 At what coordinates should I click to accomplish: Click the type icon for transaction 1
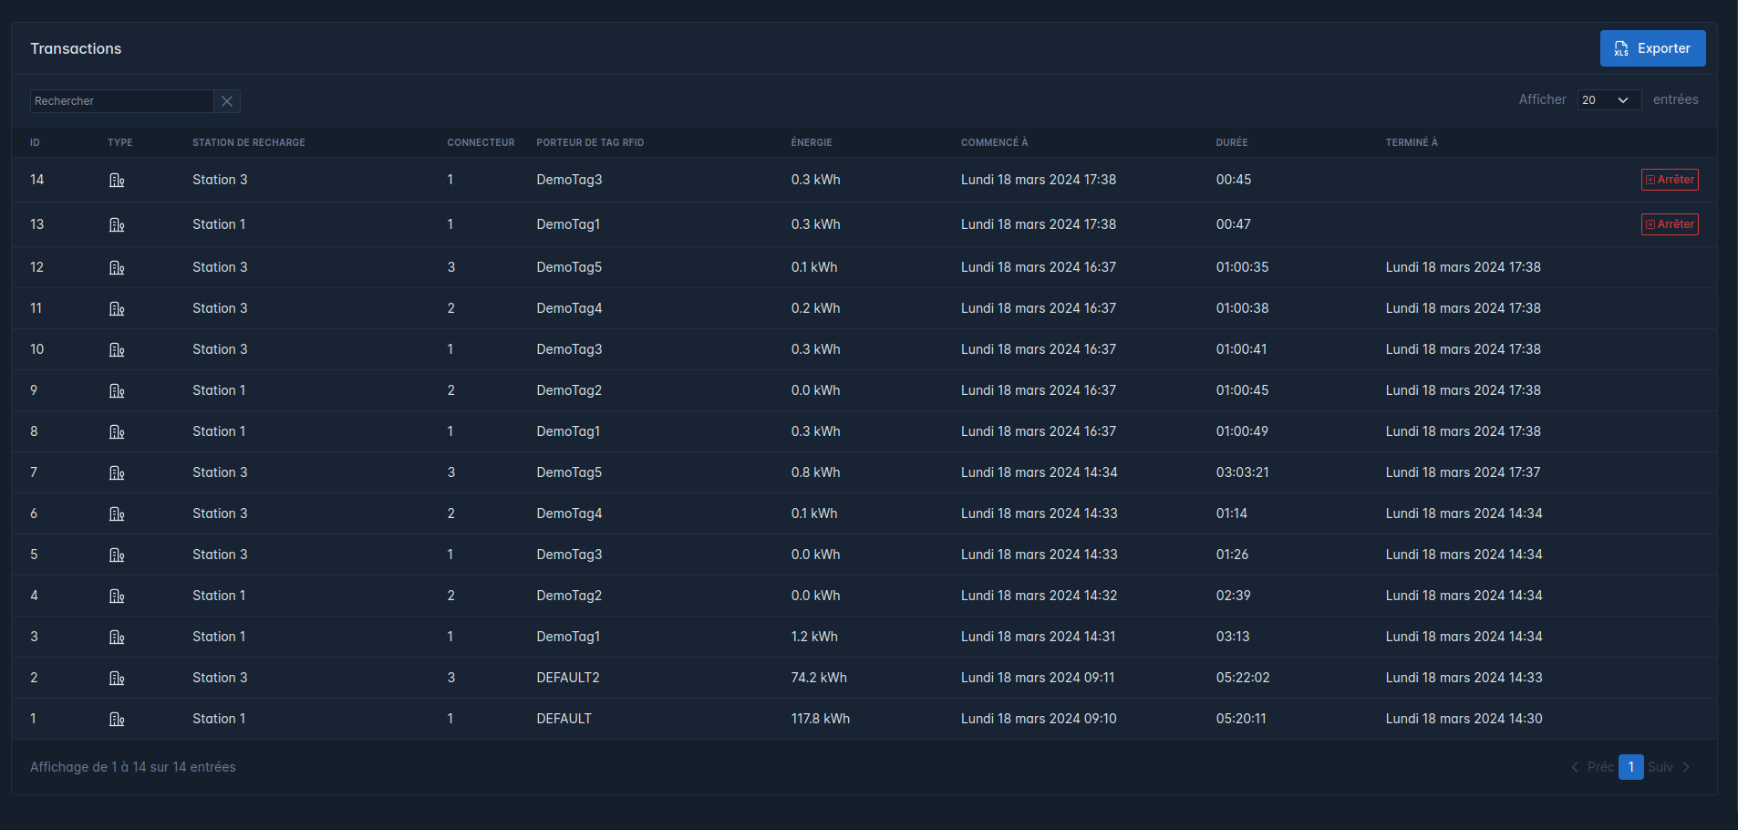117,720
